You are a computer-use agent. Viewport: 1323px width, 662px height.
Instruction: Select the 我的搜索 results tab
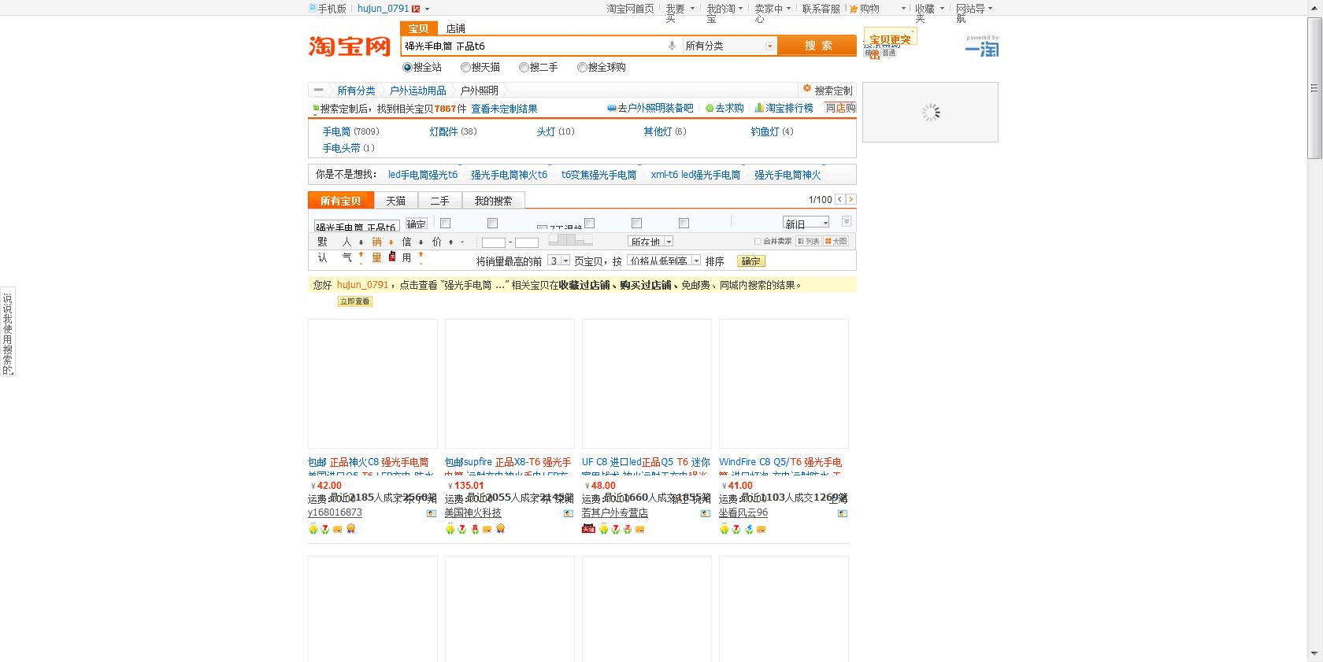[493, 201]
